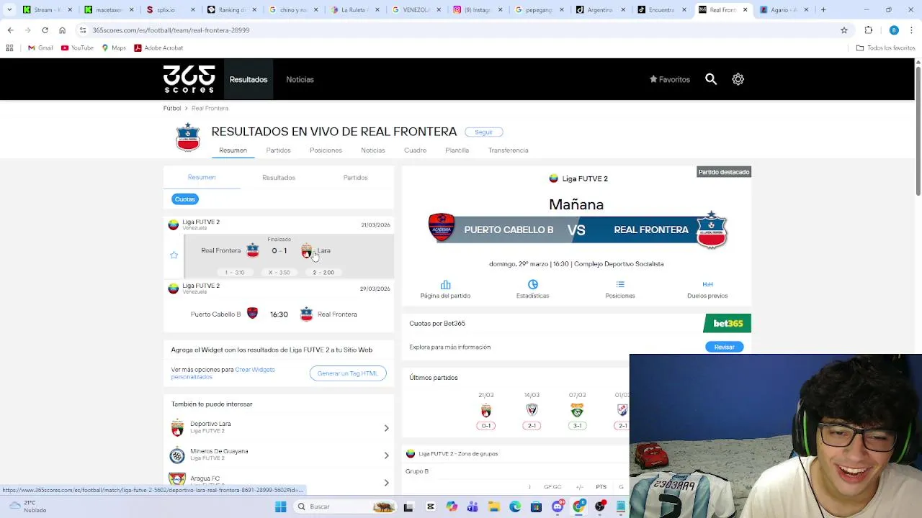Click the Deportivo Lara team crest
The image size is (922, 518).
click(177, 428)
